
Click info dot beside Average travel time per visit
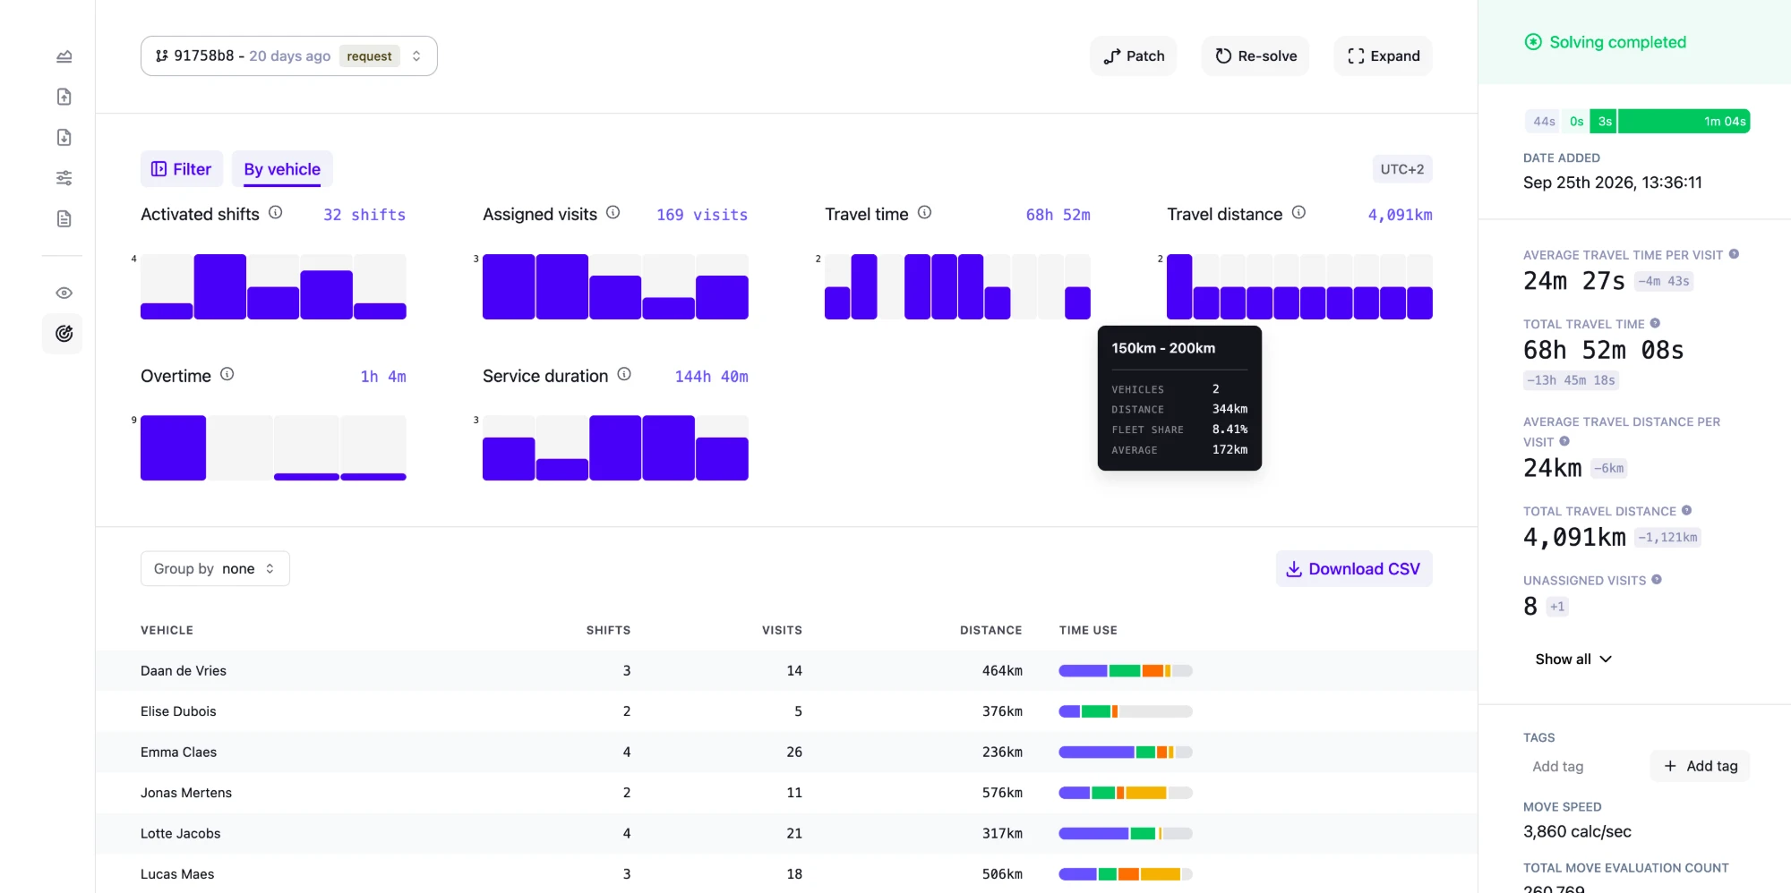(x=1734, y=254)
